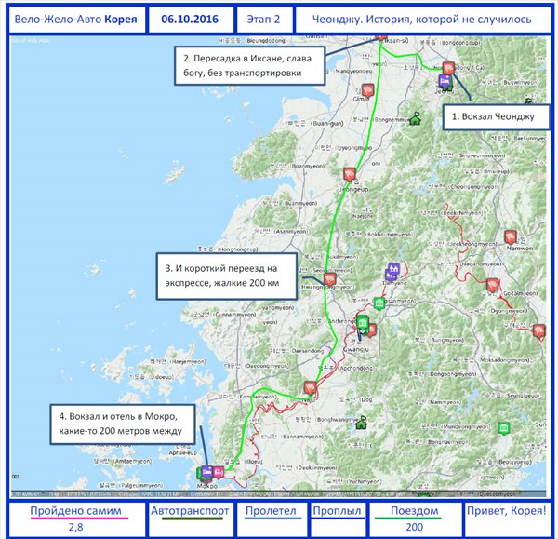
Task: Click the red marker at Naju
Action: pos(311,387)
